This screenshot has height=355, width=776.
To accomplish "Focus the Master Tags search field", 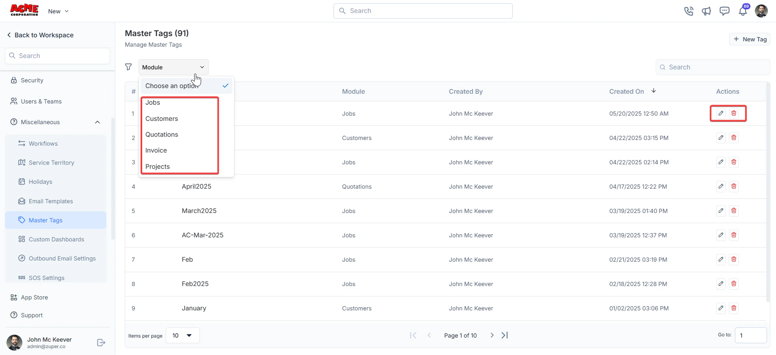I will [x=713, y=67].
